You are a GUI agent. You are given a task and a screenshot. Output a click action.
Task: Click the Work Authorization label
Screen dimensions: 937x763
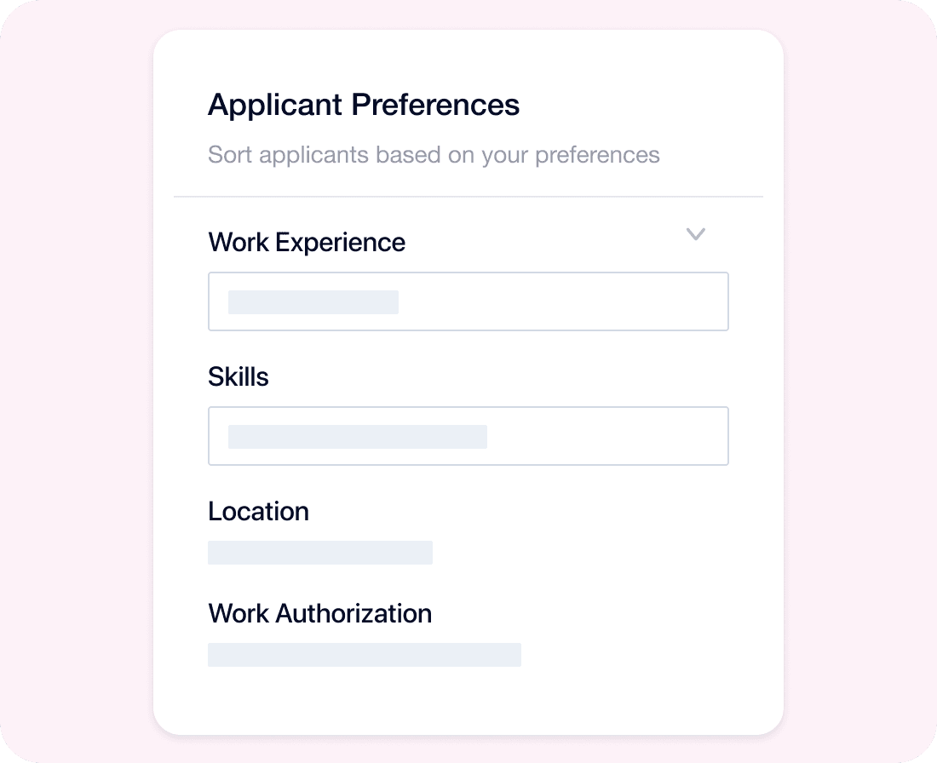(x=320, y=613)
